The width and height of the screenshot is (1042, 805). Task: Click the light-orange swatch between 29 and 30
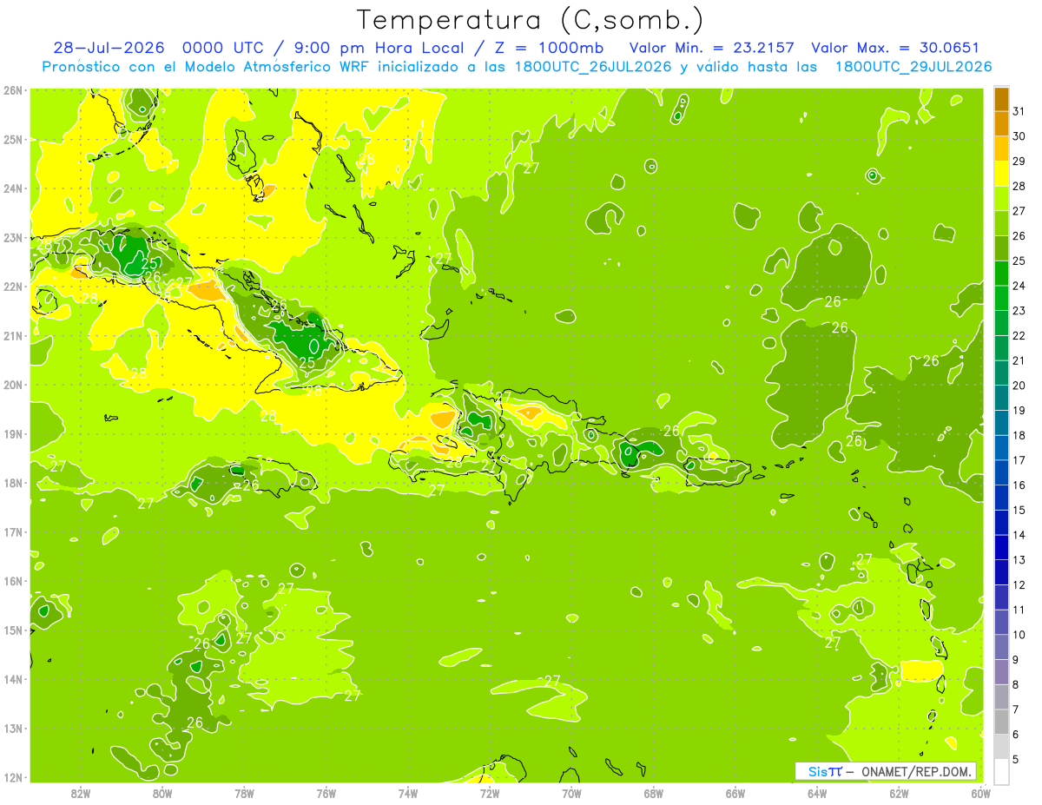(x=1001, y=148)
